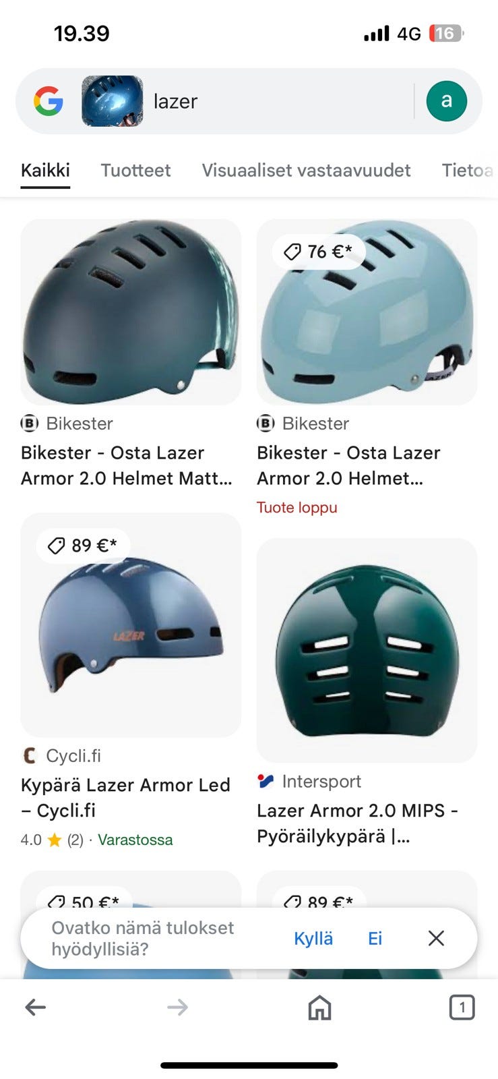498x1079 pixels.
Task: Open the dark green helmet product image
Action: coord(367,650)
